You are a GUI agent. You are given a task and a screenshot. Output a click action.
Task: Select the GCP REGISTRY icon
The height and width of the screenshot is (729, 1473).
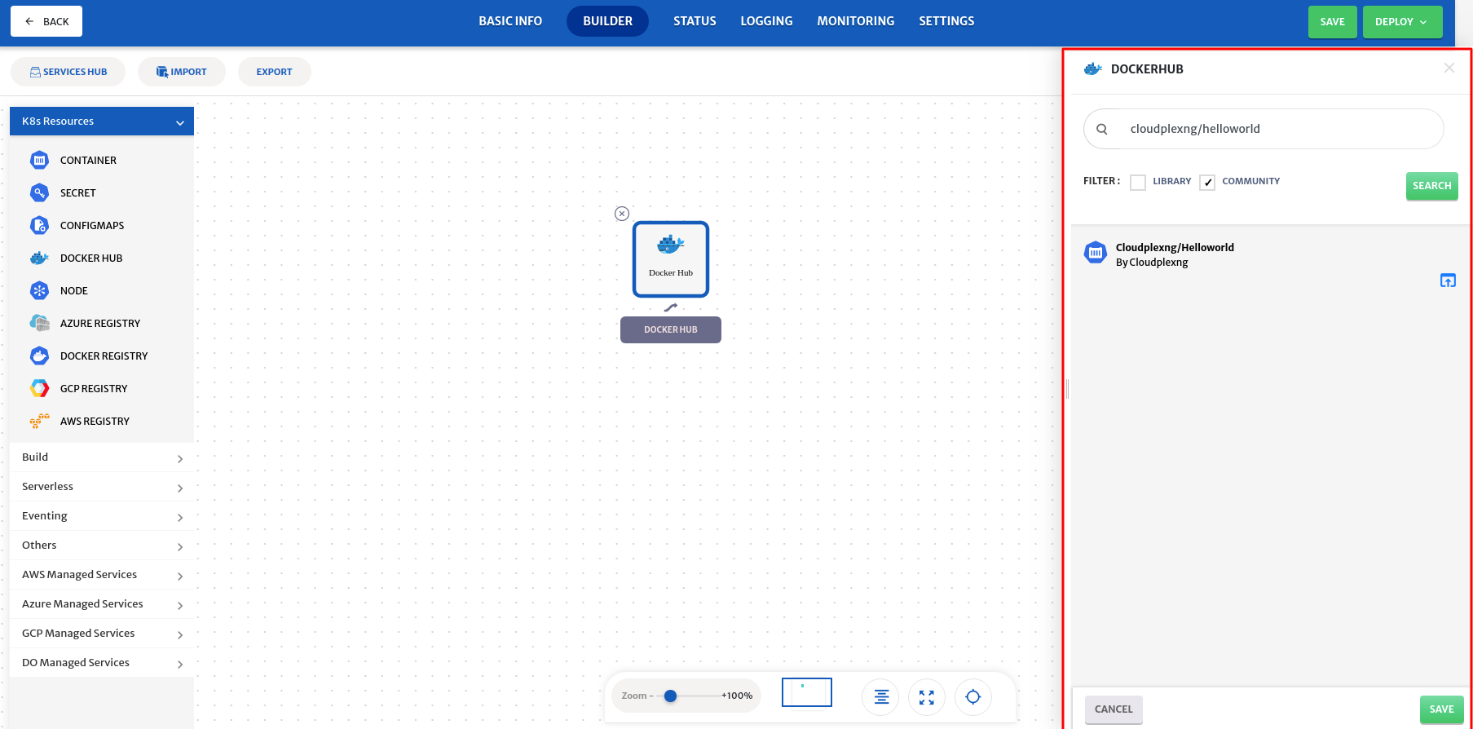click(x=39, y=388)
